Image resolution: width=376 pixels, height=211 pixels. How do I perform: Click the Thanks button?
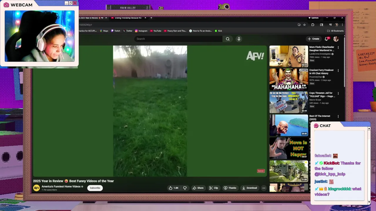tap(230, 188)
